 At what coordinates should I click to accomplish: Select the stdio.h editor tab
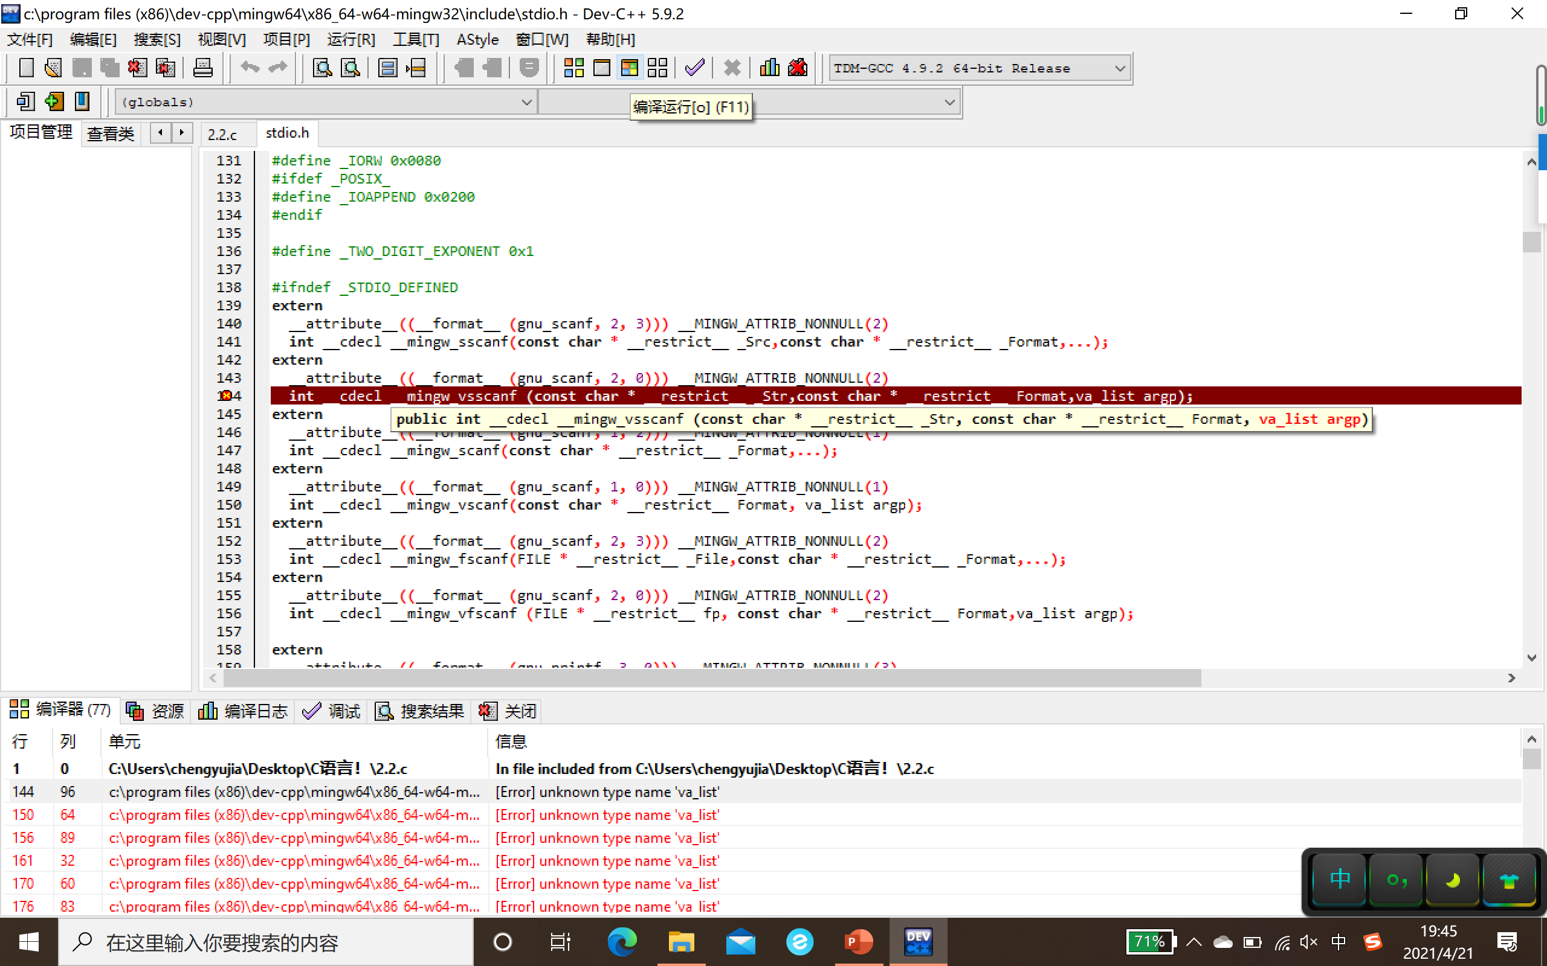pyautogui.click(x=287, y=133)
